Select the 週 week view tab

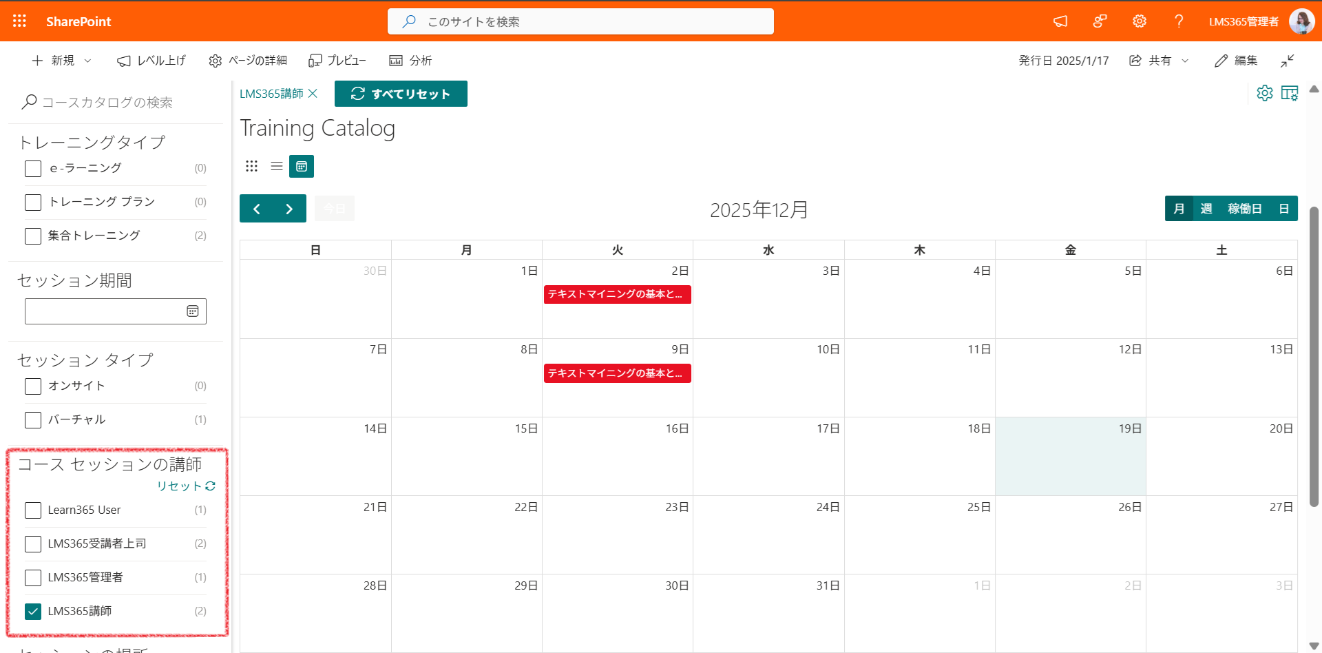1206,209
